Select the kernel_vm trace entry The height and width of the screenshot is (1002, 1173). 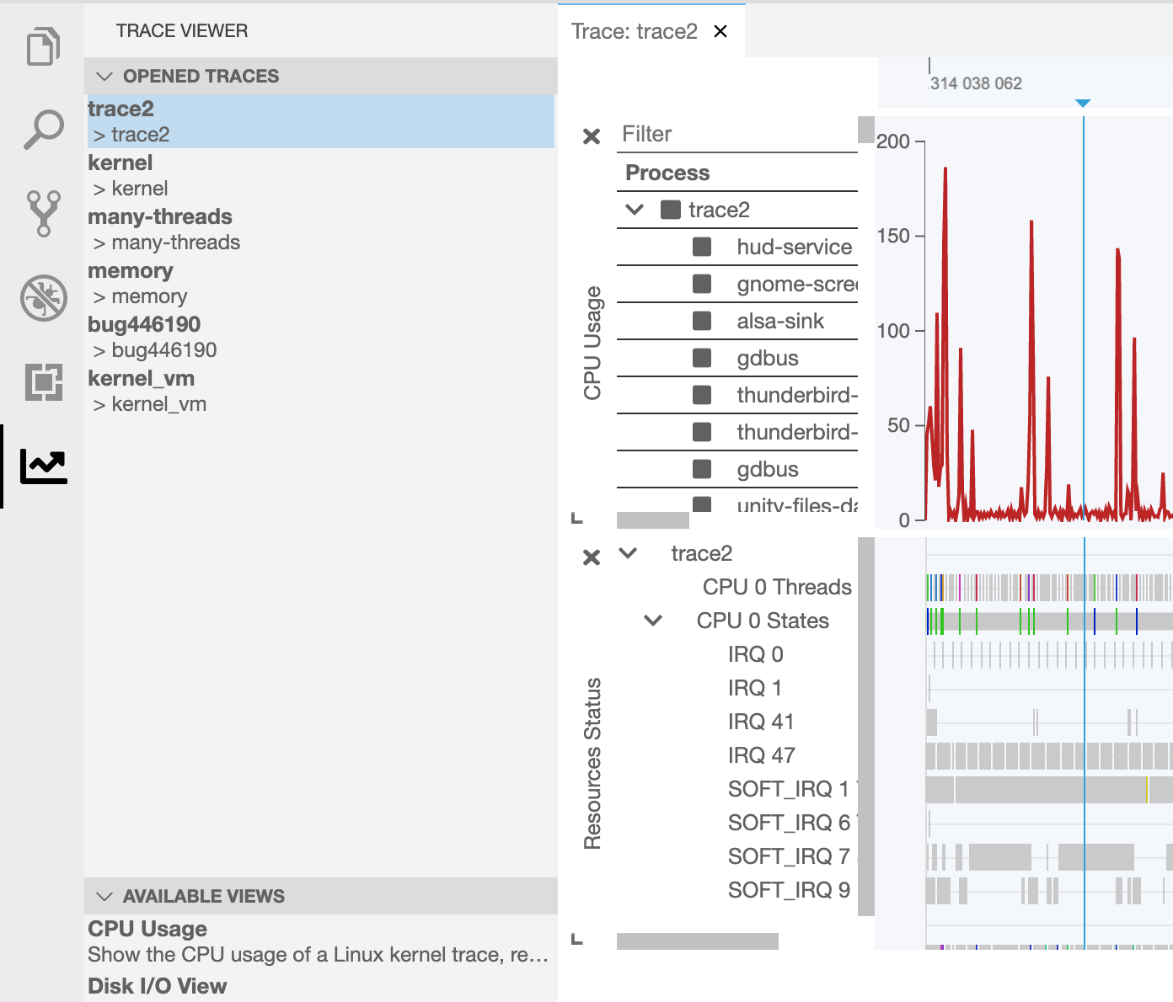click(x=142, y=379)
